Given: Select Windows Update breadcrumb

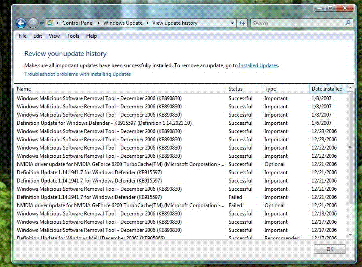Looking at the screenshot, I should point(123,23).
